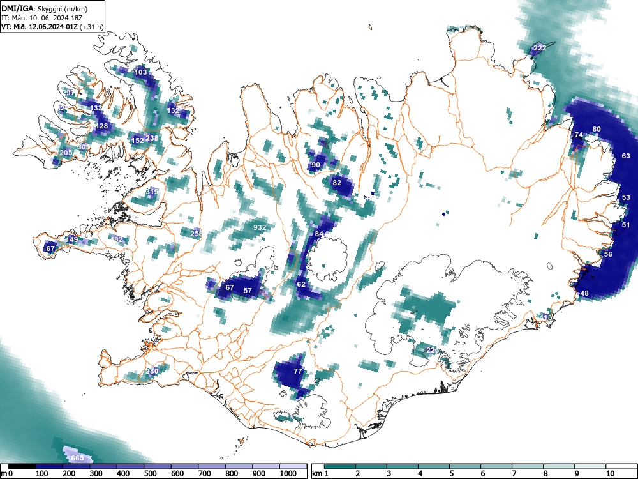The width and height of the screenshot is (638, 479).
Task: Click the black swatch in the meter legend
Action: click(22, 466)
